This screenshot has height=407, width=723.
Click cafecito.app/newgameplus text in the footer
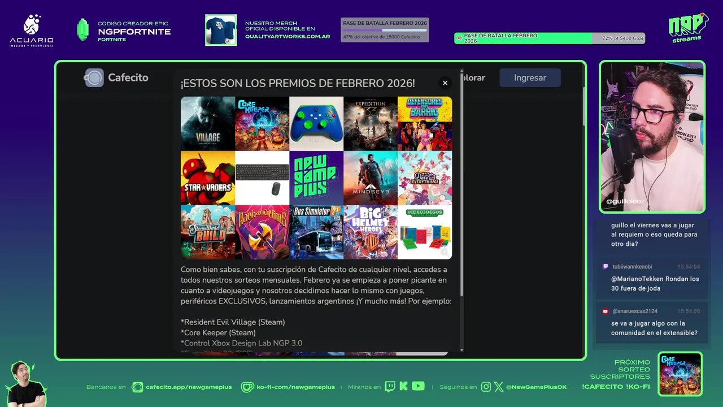pos(189,387)
